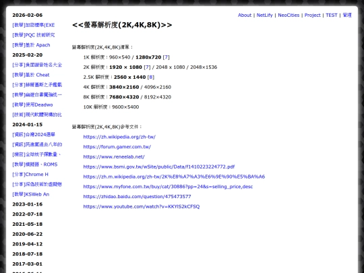Expand the 2021-05-18 date group
This screenshot has width=364, height=273.
point(28,224)
